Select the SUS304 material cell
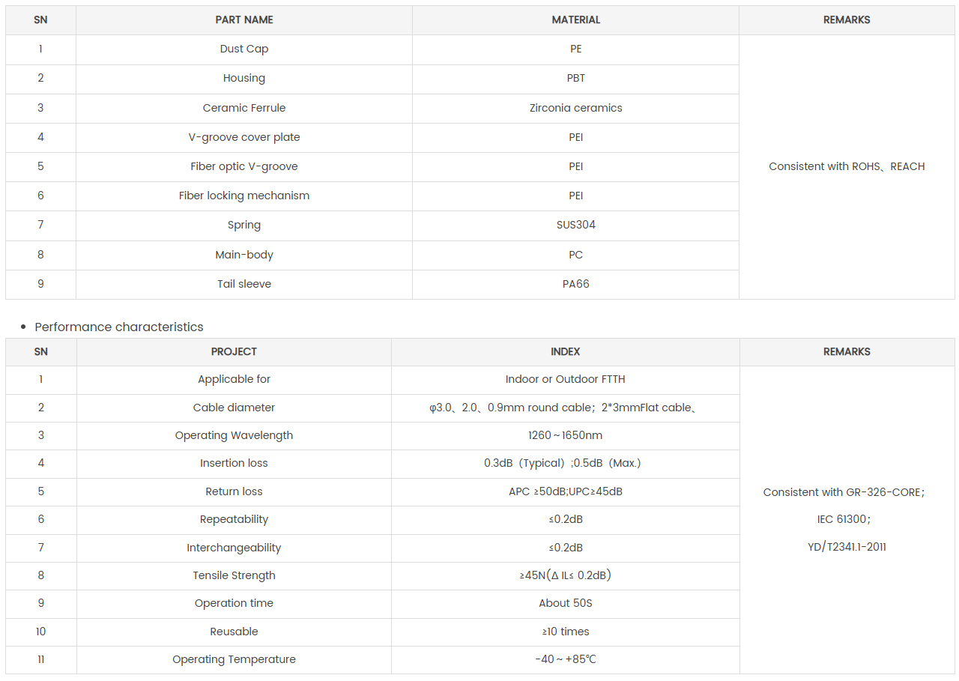The image size is (959, 681). (x=575, y=225)
